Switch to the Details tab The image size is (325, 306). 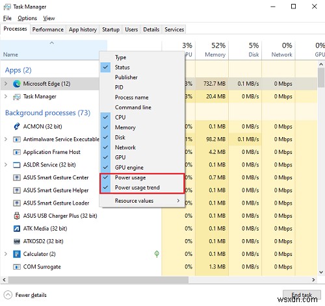(x=151, y=29)
